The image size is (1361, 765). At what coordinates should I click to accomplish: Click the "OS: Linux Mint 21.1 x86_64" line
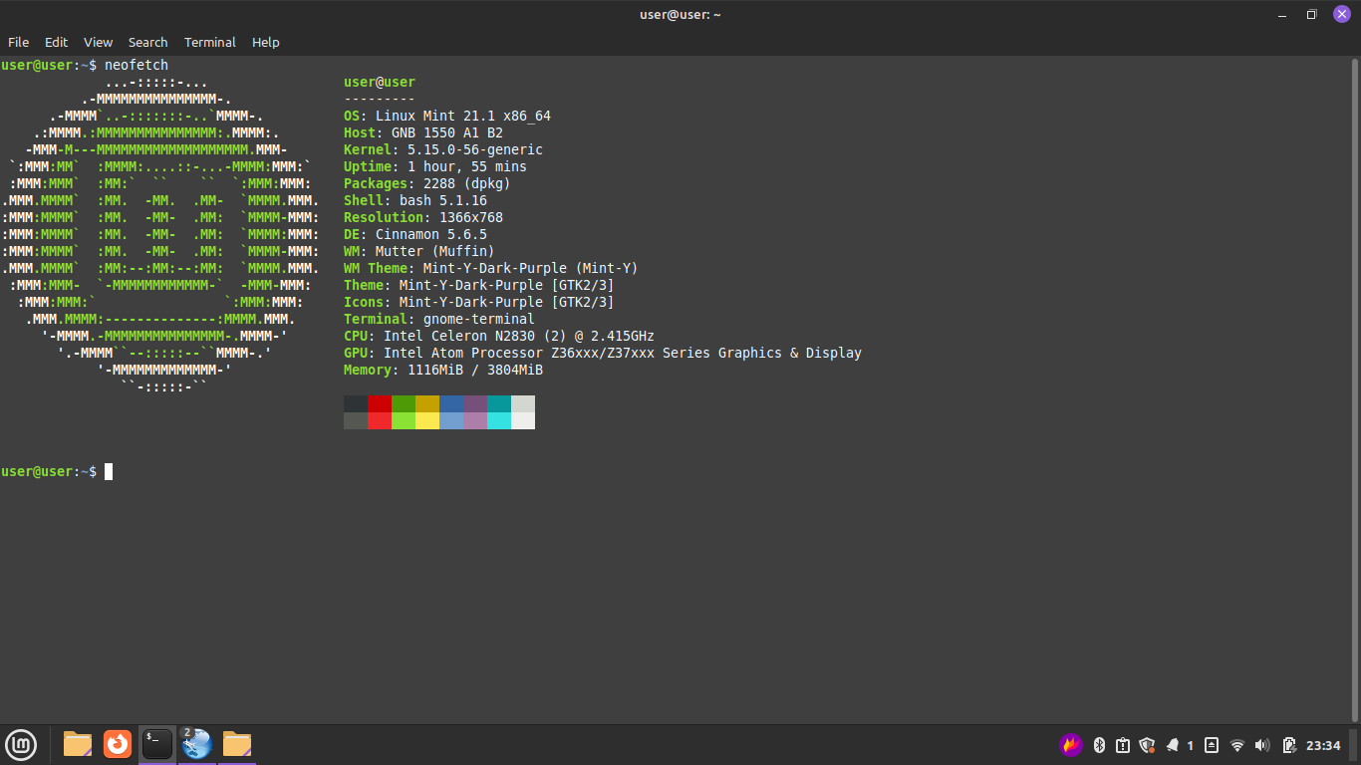(447, 116)
